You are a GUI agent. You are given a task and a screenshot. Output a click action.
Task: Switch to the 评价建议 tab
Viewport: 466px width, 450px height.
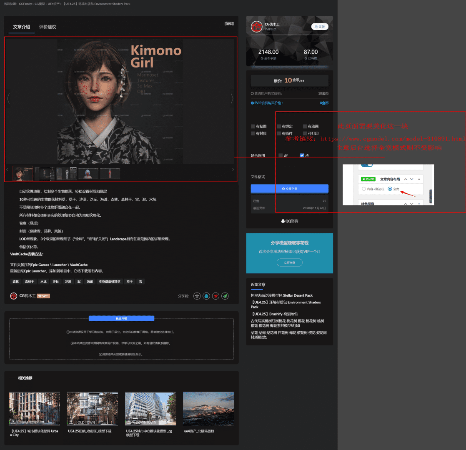[x=48, y=27]
